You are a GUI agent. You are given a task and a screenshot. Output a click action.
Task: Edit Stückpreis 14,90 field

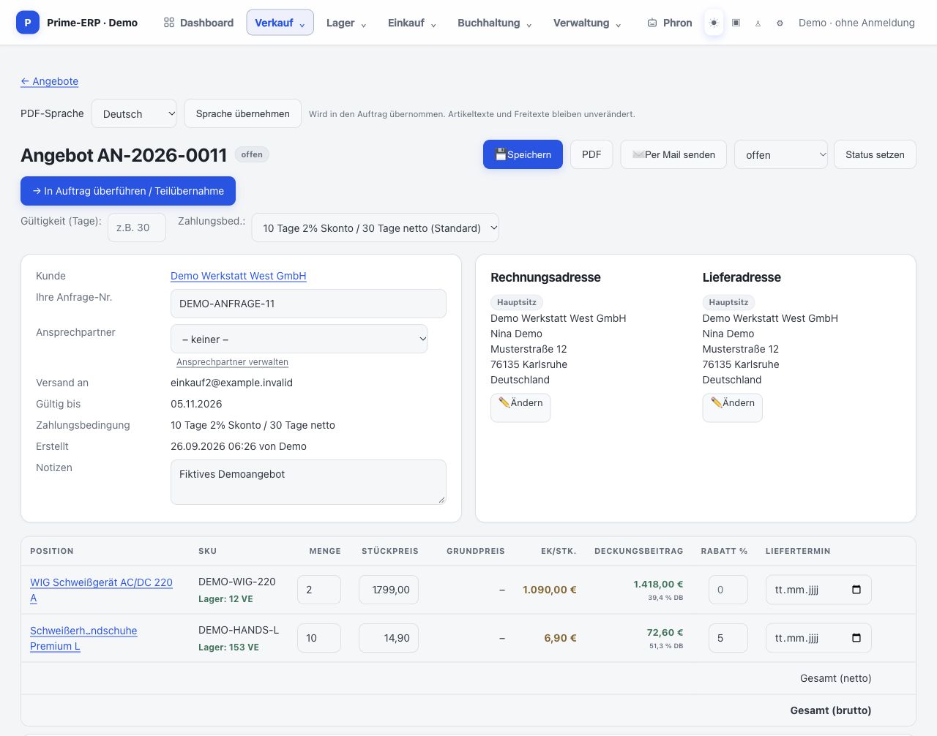pyautogui.click(x=389, y=638)
